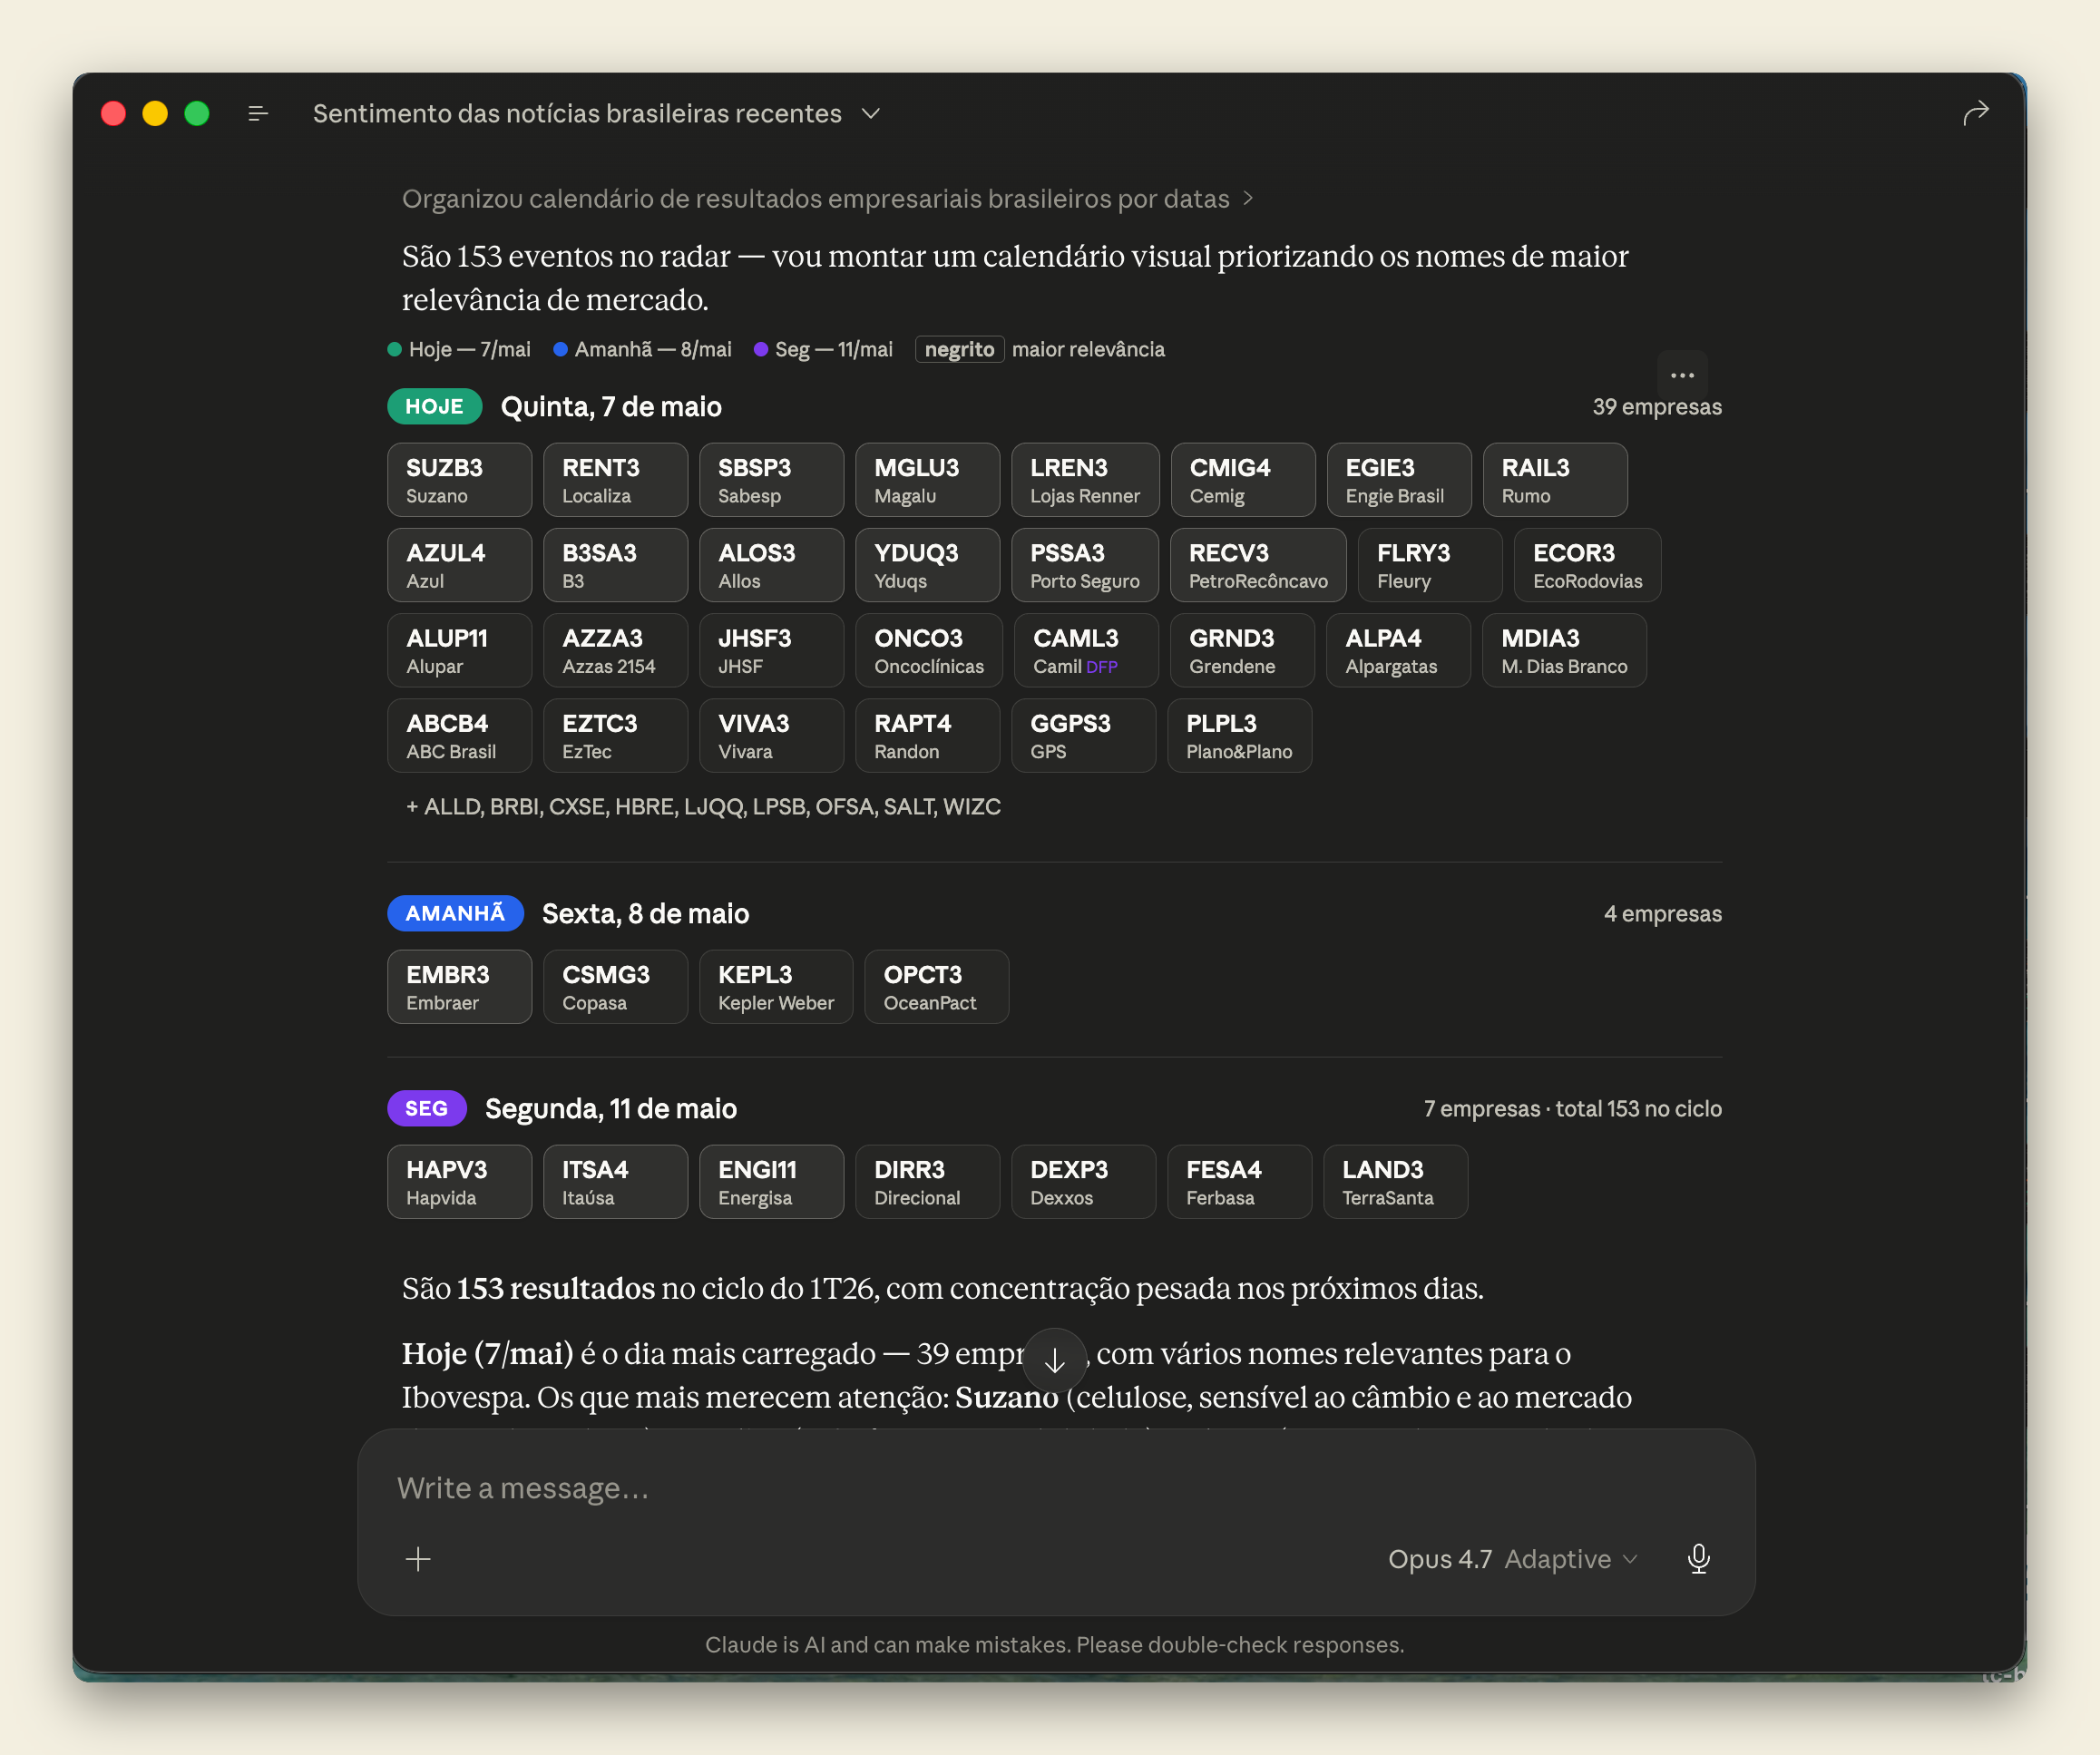Click the purple SEG badge

(426, 1108)
